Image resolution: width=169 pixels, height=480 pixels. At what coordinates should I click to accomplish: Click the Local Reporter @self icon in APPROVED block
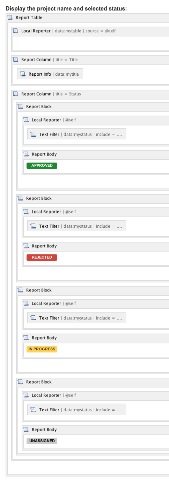(26, 120)
